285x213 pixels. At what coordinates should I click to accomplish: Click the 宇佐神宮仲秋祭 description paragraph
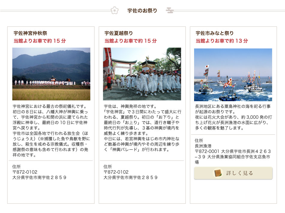click(51, 131)
